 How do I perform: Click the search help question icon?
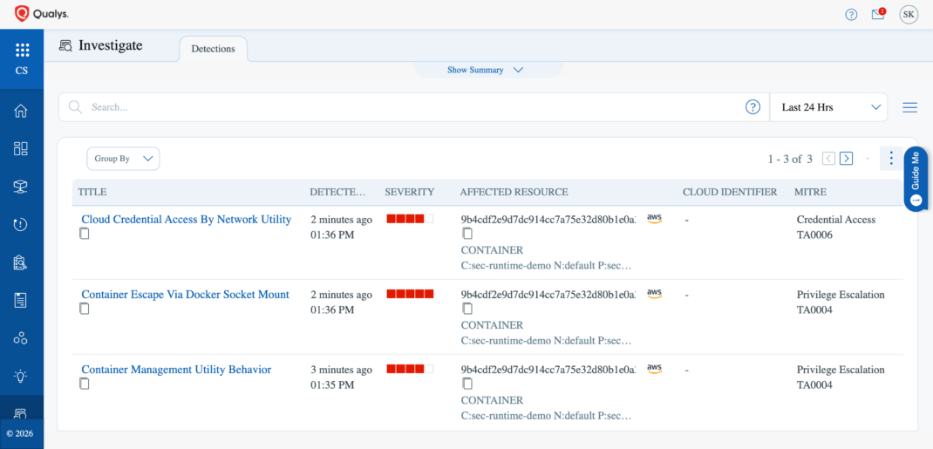[x=753, y=107]
